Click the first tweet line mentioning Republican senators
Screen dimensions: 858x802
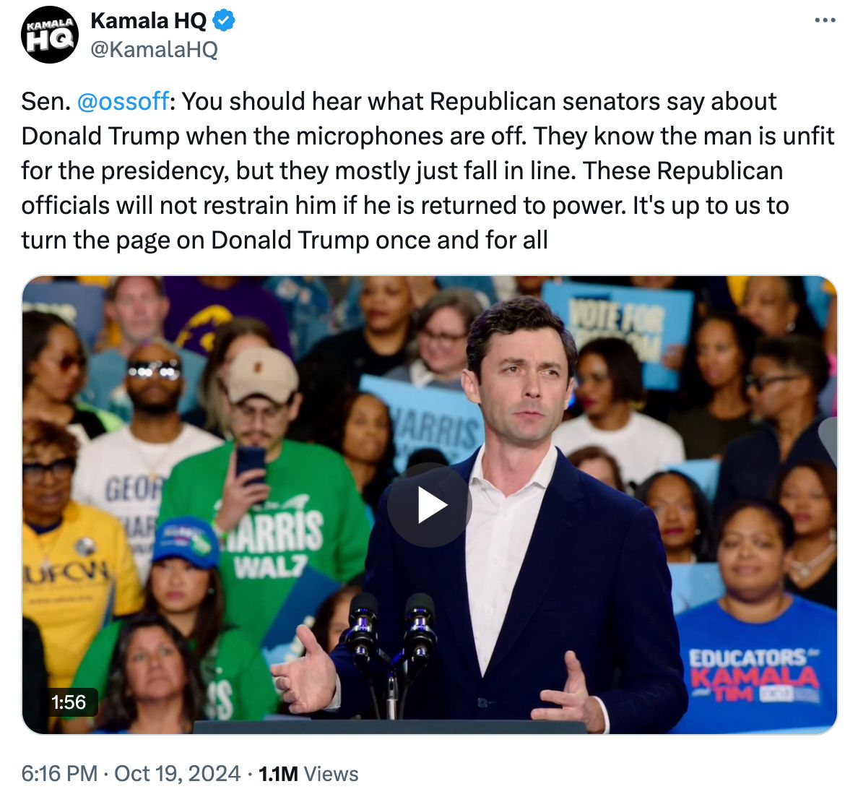(x=399, y=101)
